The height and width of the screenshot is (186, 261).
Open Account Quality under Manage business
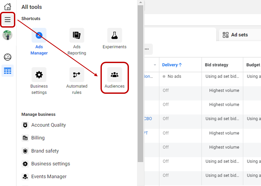[x=44, y=125]
